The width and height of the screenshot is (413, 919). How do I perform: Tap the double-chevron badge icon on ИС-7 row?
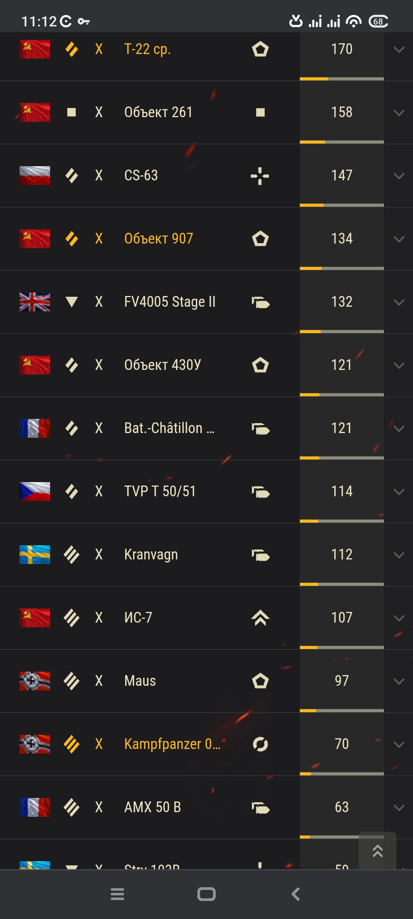coord(260,618)
